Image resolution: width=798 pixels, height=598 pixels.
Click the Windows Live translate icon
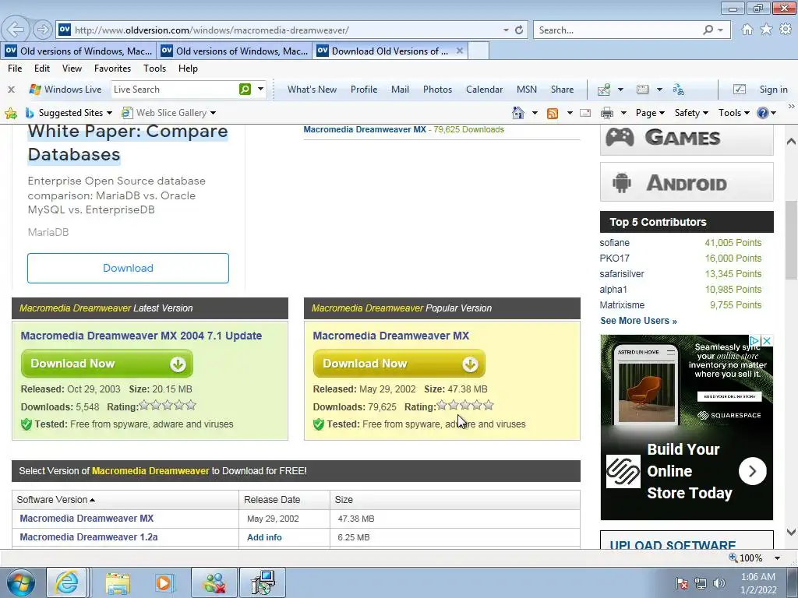(679, 90)
